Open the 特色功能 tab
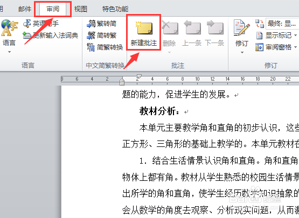The image size is (299, 218). tap(115, 9)
